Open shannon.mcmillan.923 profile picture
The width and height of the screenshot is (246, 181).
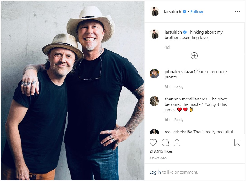tap(154, 101)
